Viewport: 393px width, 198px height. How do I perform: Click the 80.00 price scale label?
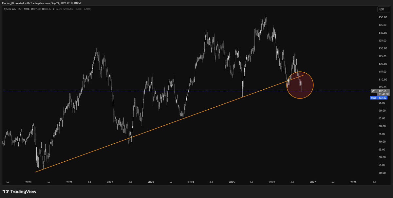click(x=383, y=126)
